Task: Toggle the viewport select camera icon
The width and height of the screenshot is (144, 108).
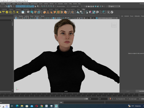Action: click(x=16, y=18)
